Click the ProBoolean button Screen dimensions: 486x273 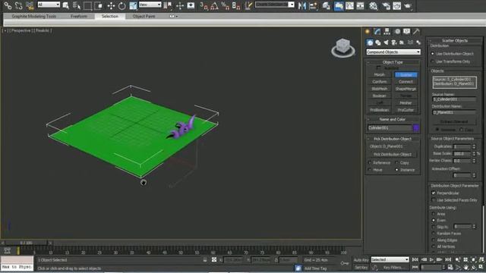(x=380, y=110)
